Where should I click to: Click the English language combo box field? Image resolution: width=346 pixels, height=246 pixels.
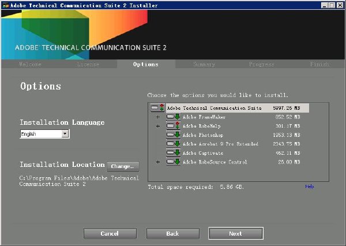pos(45,134)
